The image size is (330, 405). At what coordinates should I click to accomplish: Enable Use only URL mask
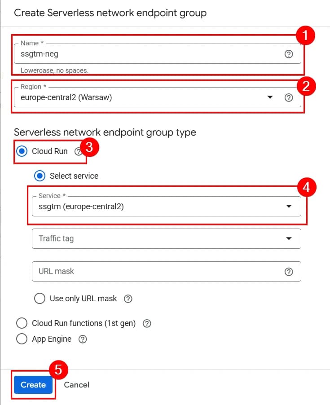[x=40, y=299]
